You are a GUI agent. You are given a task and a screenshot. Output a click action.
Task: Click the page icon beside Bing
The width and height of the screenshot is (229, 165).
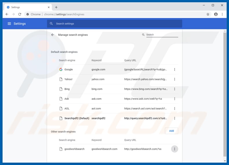point(61,89)
